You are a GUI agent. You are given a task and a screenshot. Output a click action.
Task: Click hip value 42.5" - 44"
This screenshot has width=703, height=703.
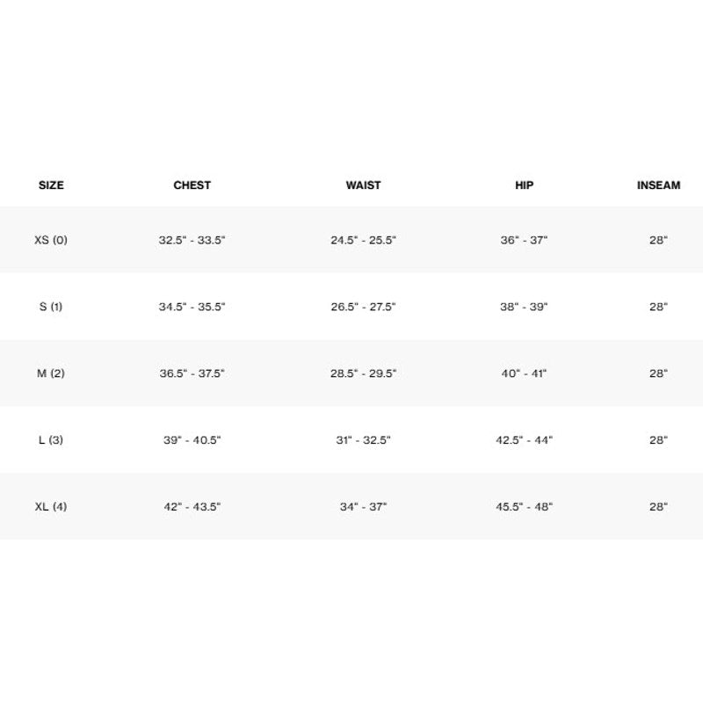[x=524, y=440]
